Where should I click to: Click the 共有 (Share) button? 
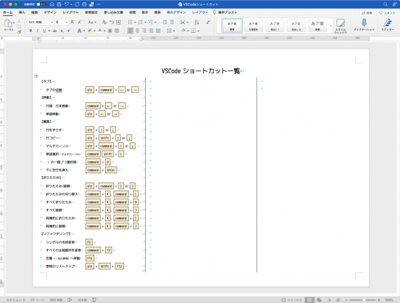[367, 12]
